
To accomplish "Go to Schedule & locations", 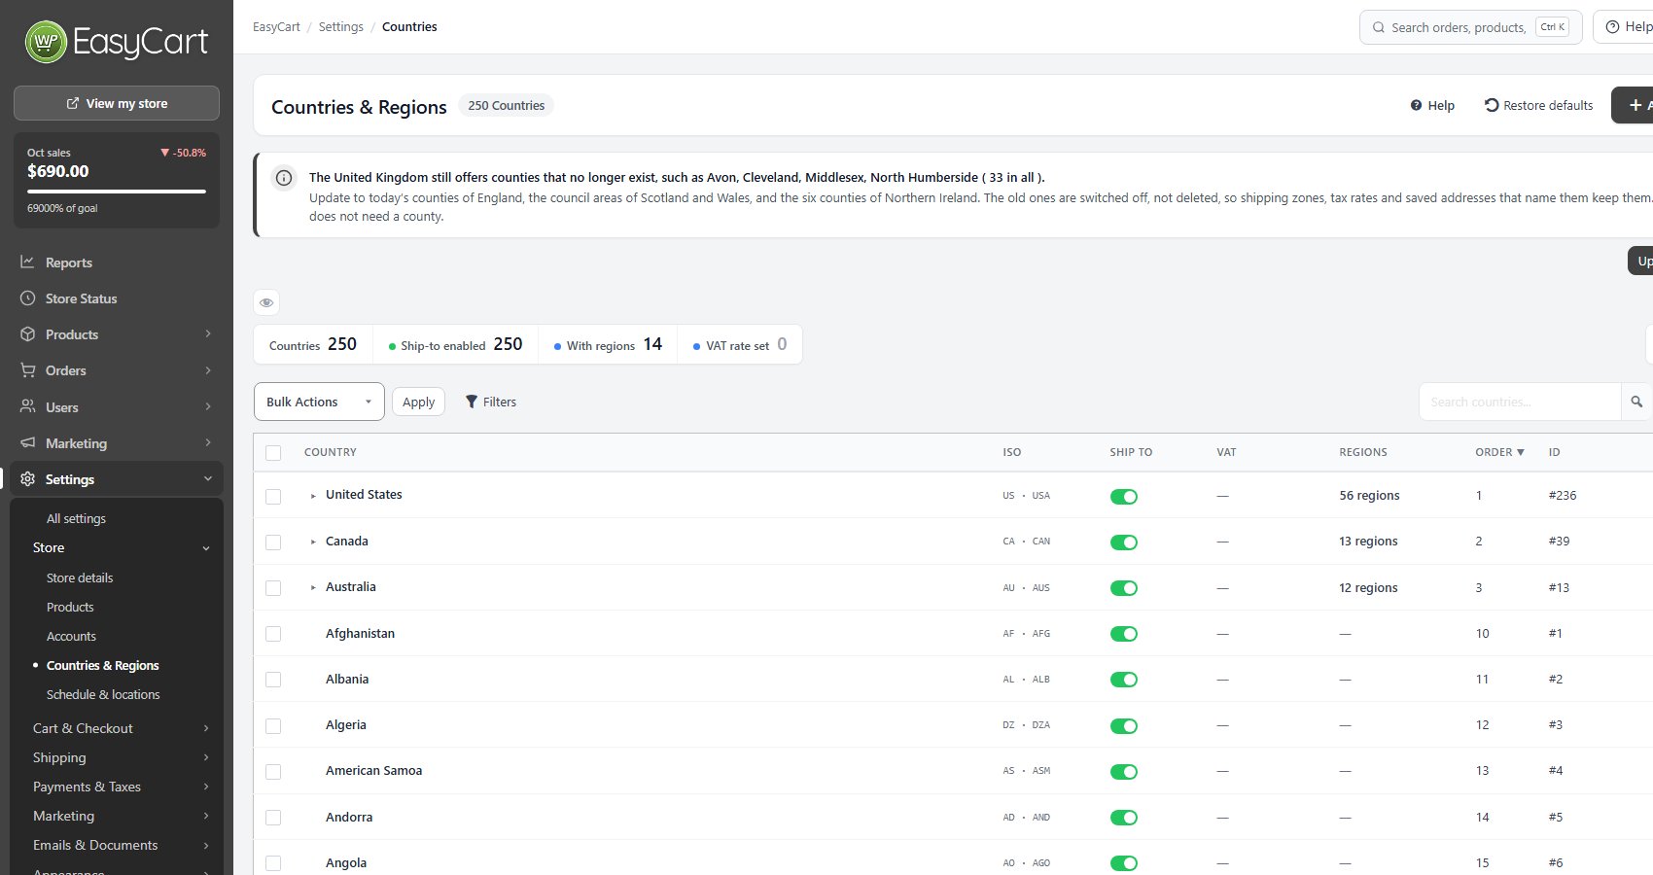I will (103, 694).
